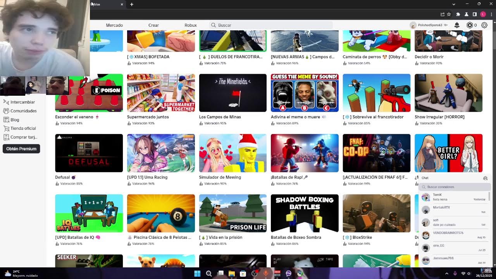Open Guess the Meme by Sound thumbnail
Viewport: 496px width, 279px height.
305,93
